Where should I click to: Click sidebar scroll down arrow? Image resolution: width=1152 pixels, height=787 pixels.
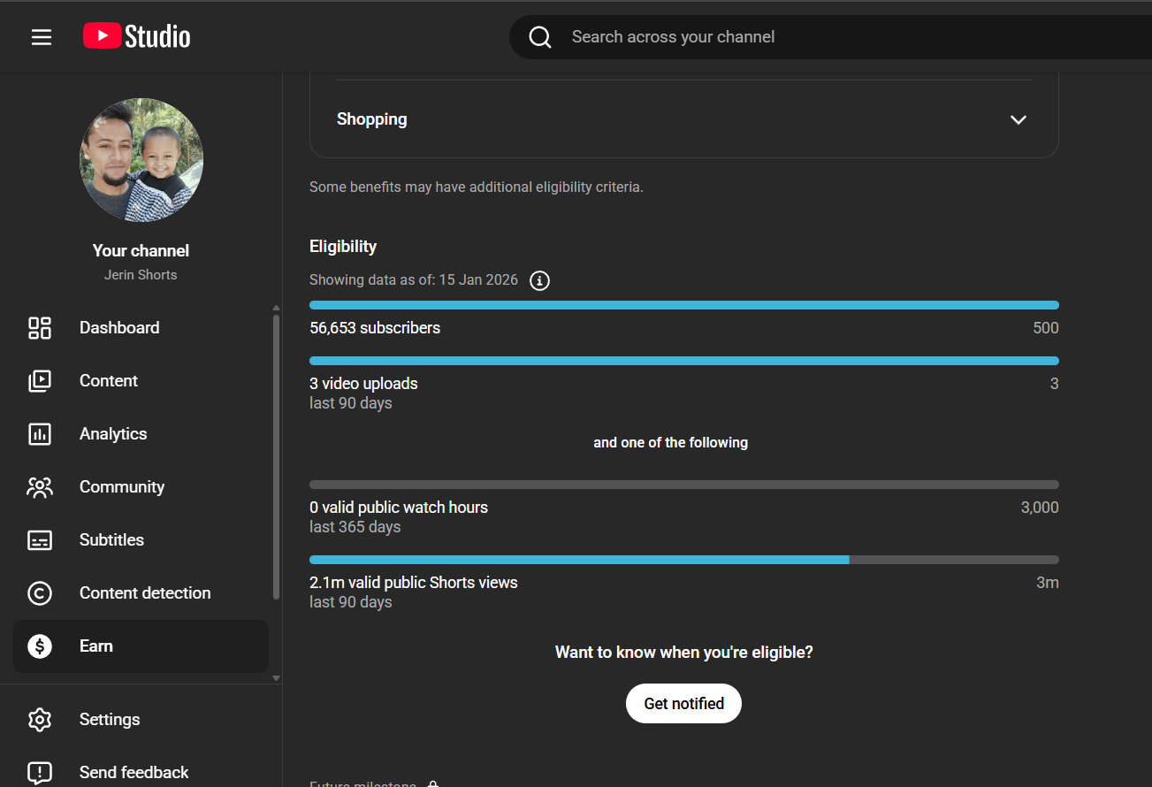click(x=276, y=678)
